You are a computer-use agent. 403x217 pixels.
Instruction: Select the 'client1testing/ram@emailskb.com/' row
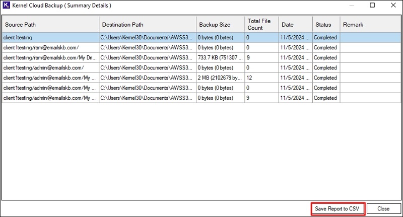click(x=201, y=47)
